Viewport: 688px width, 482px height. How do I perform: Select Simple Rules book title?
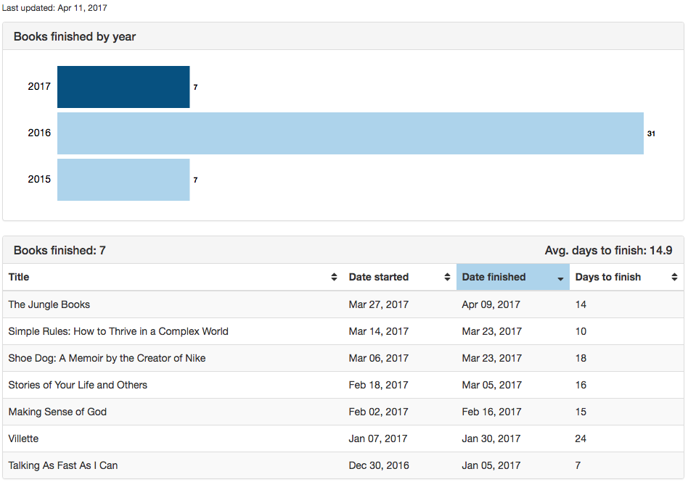tap(118, 331)
